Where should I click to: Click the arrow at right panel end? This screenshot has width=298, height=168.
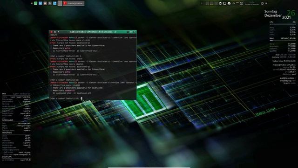(266, 3)
